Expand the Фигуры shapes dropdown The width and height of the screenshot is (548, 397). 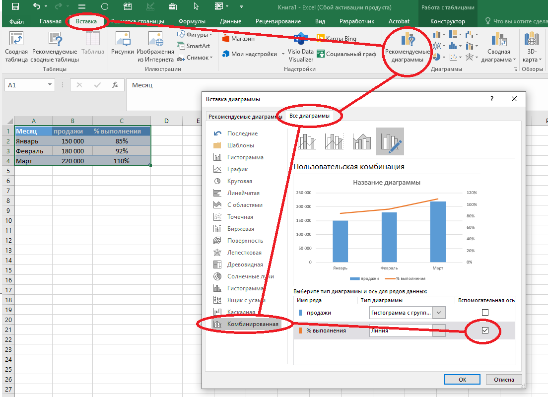click(211, 35)
